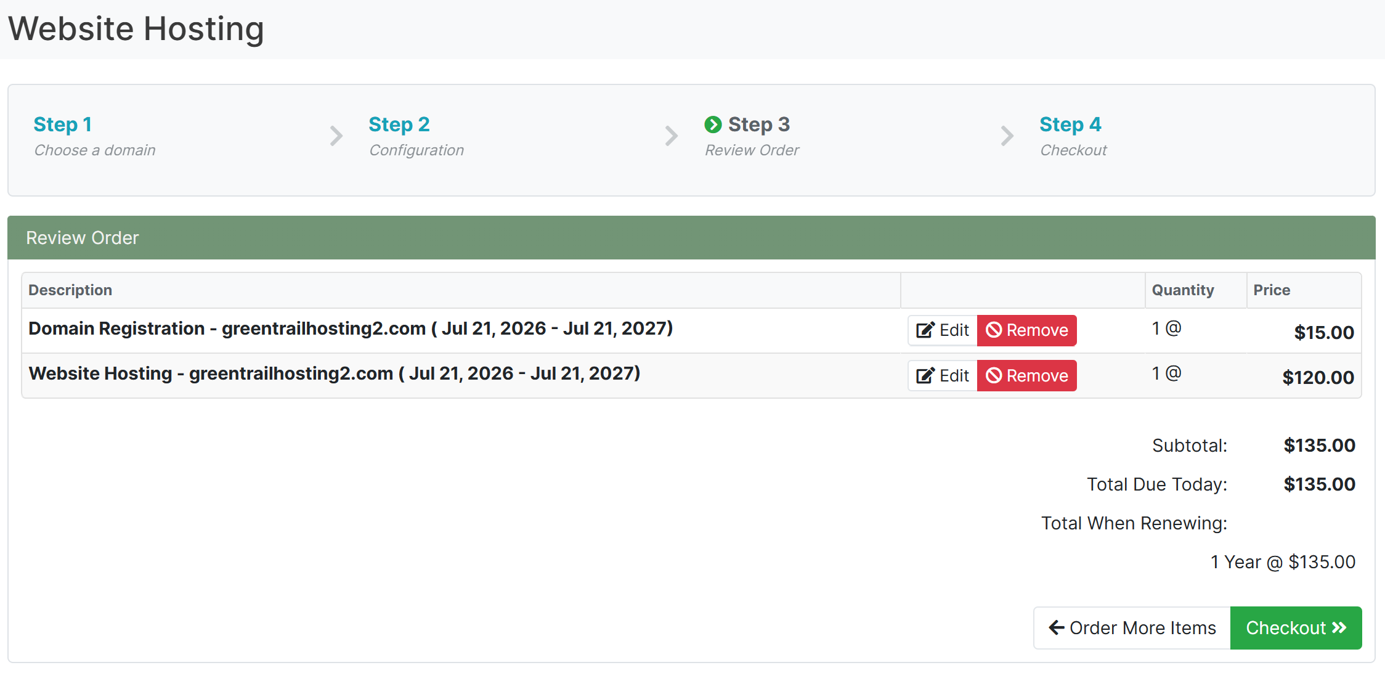
Task: Click quantity 1 @ in Website Hosting row
Action: [x=1166, y=373]
